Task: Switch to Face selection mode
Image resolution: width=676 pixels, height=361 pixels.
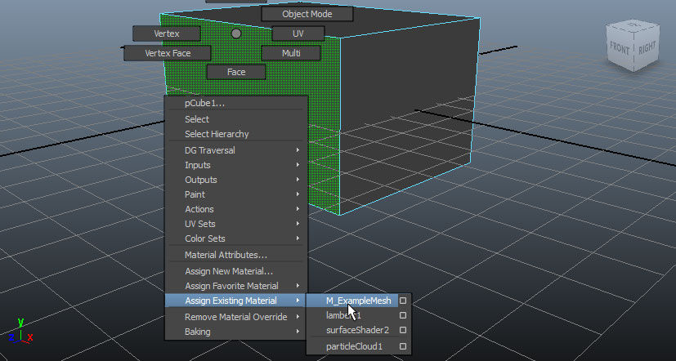Action: [x=236, y=72]
